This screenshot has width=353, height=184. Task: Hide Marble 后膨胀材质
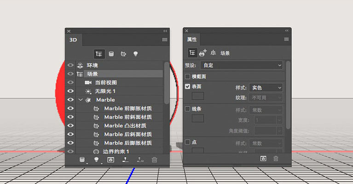[x=70, y=143]
